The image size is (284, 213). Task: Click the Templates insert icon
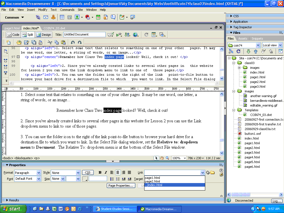(122, 17)
